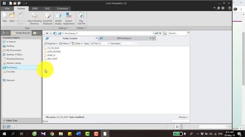Toggle navigator panel display icon in the status bar

coord(4,127)
